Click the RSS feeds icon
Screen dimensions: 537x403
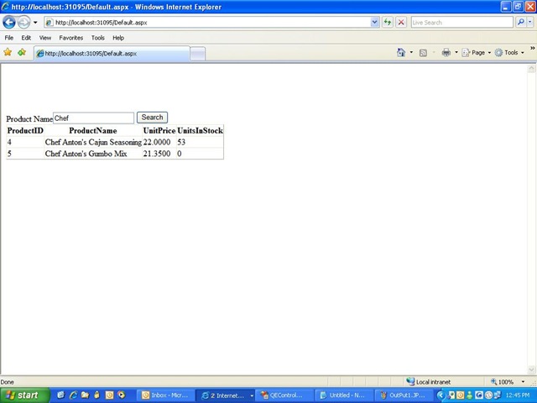423,53
